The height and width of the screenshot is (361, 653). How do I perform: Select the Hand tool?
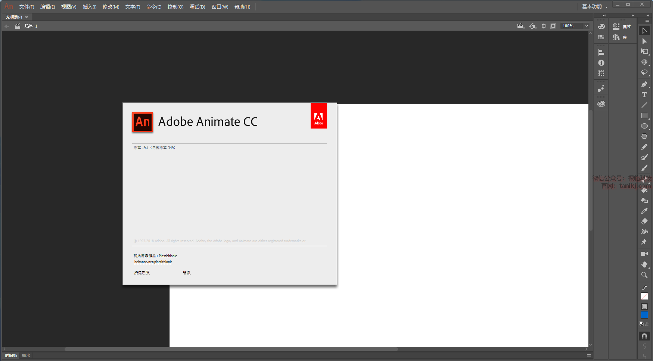[644, 265]
